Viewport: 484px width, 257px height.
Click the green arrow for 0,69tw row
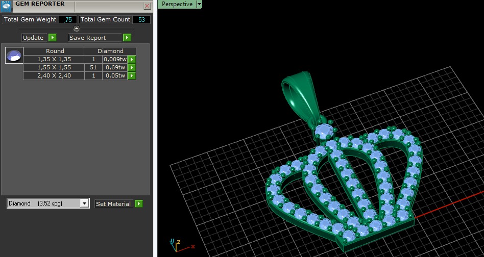point(132,67)
